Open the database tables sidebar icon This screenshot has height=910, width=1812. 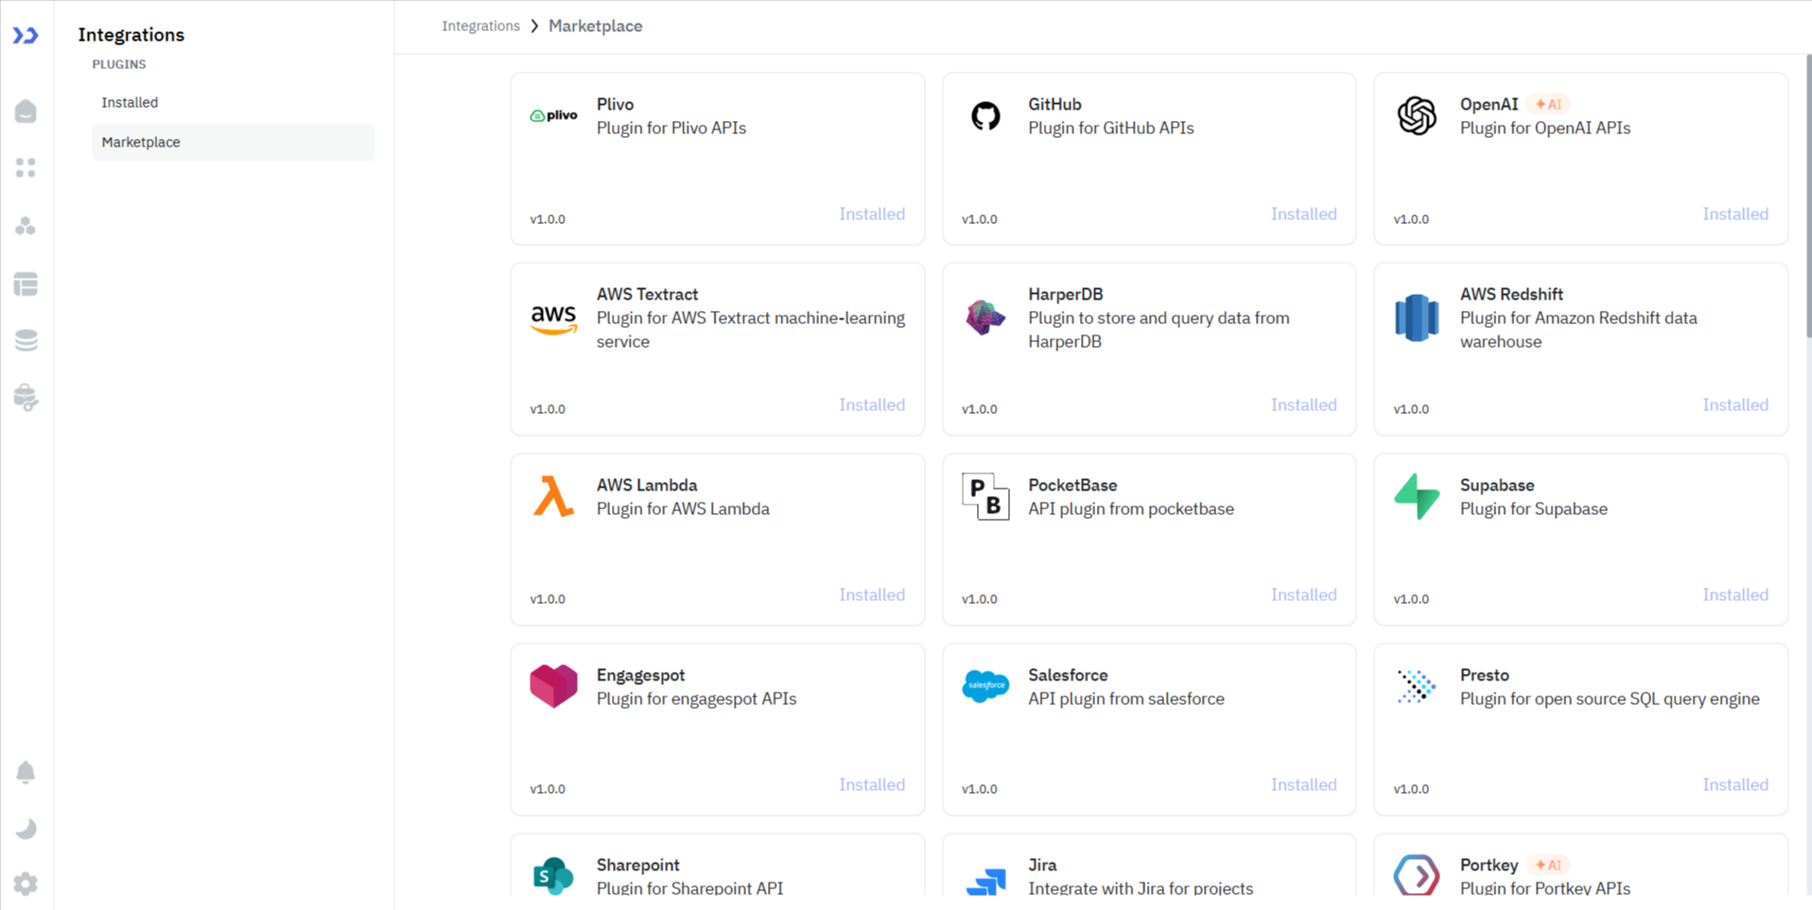click(x=26, y=283)
